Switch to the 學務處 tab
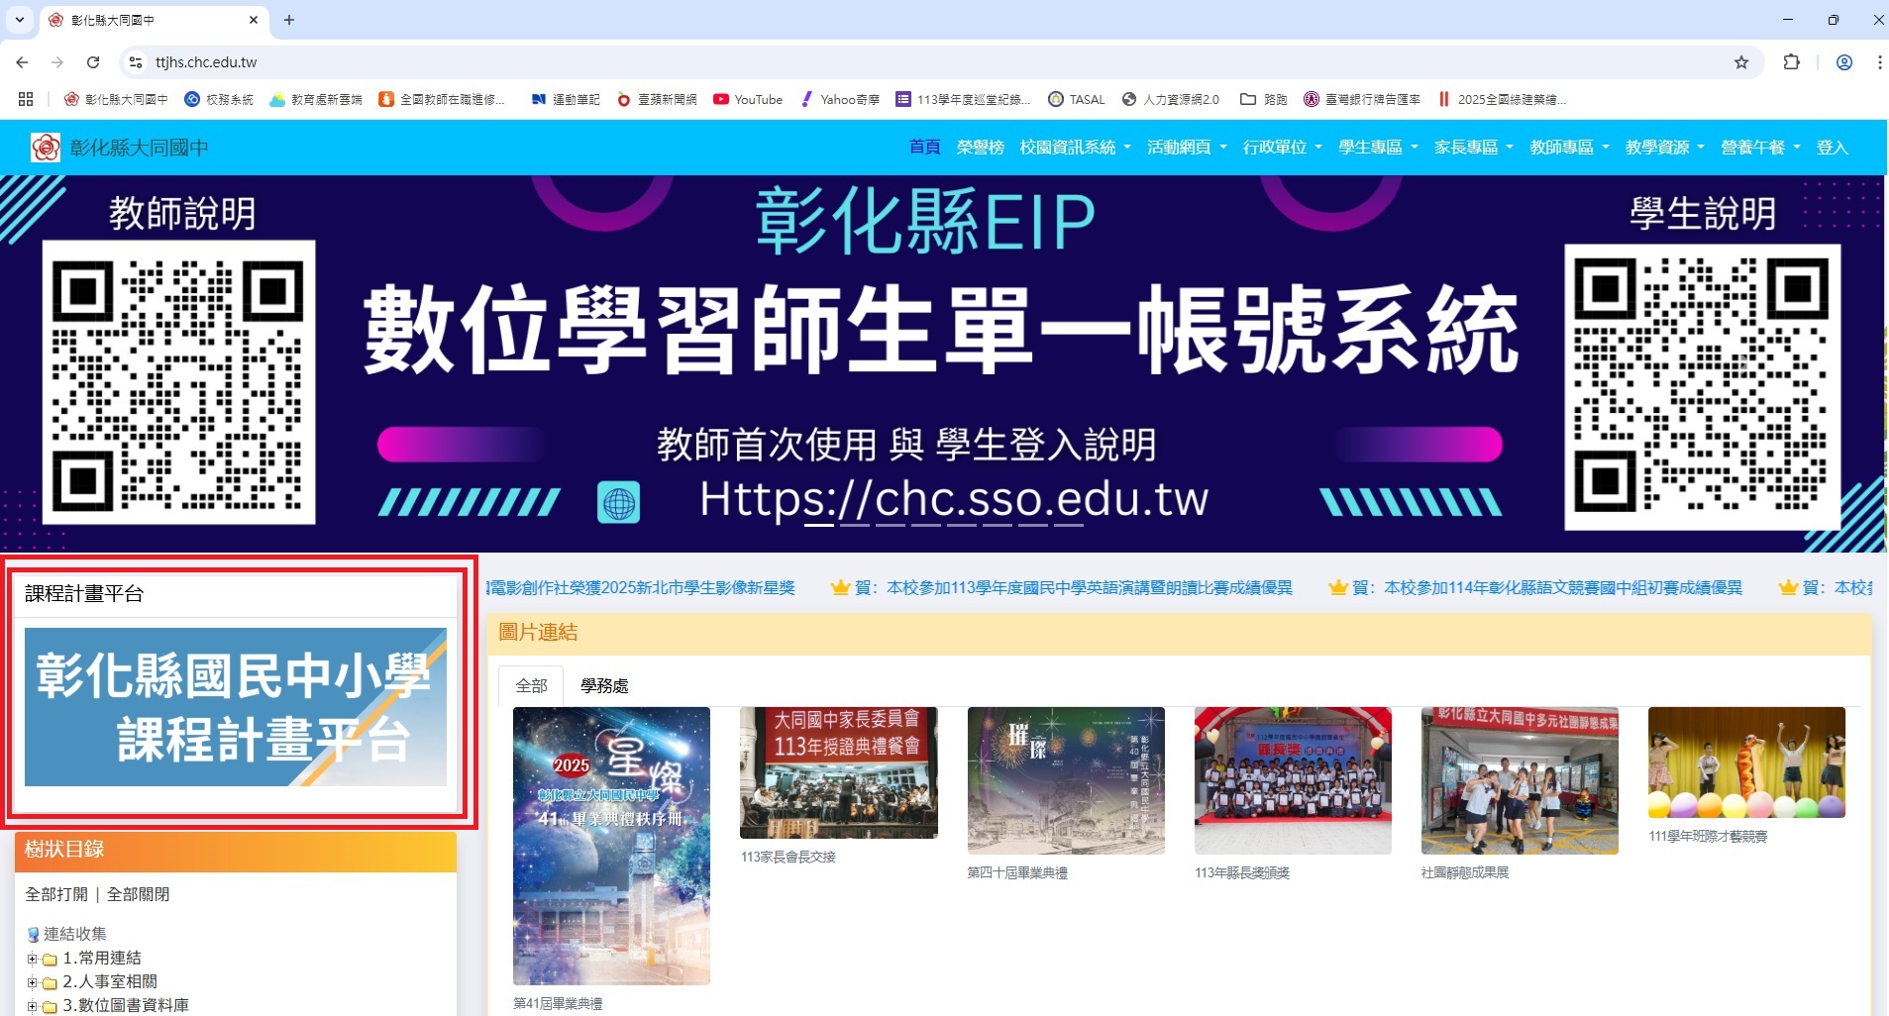Image resolution: width=1889 pixels, height=1016 pixels. coord(604,686)
